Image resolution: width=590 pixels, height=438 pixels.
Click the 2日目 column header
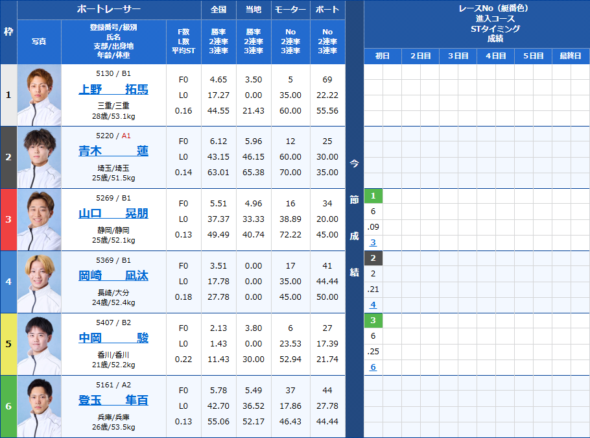[x=420, y=56]
